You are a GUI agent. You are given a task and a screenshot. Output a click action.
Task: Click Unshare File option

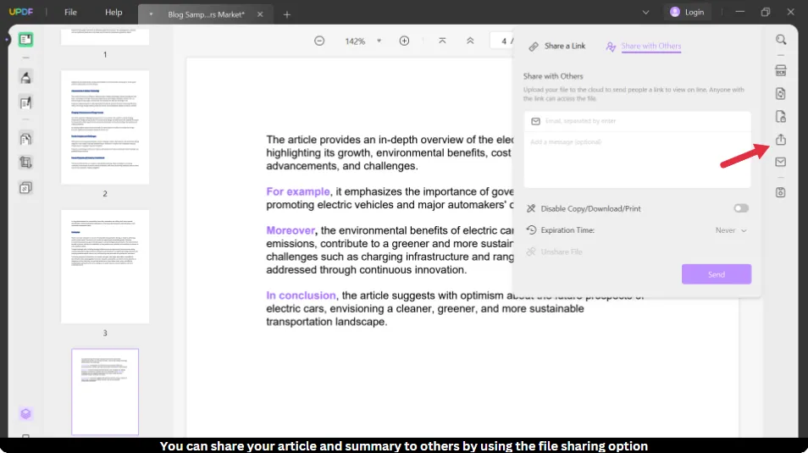[555, 251]
